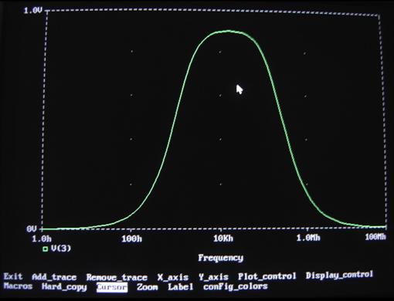The width and height of the screenshot is (394, 301).
Task: Click the green V(3) trace marker square
Action: 46,249
